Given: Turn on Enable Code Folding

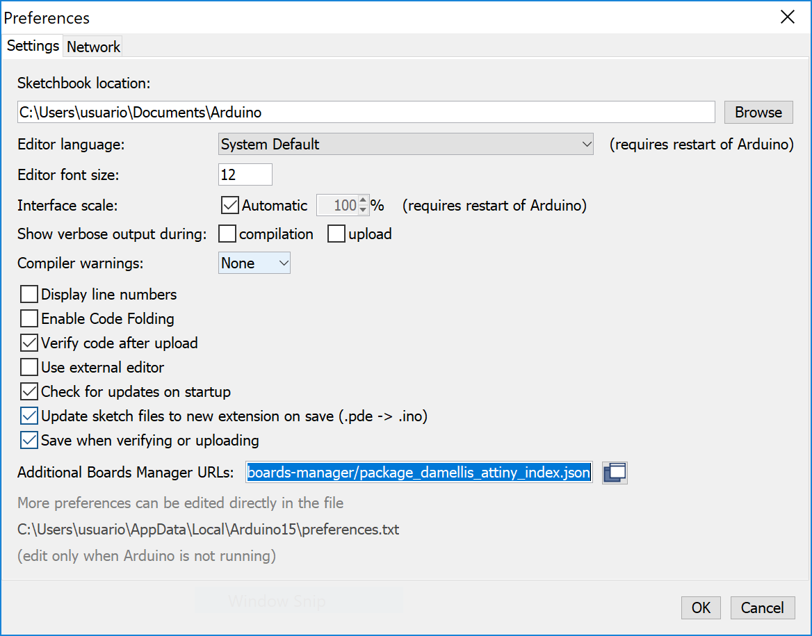Looking at the screenshot, I should [29, 319].
